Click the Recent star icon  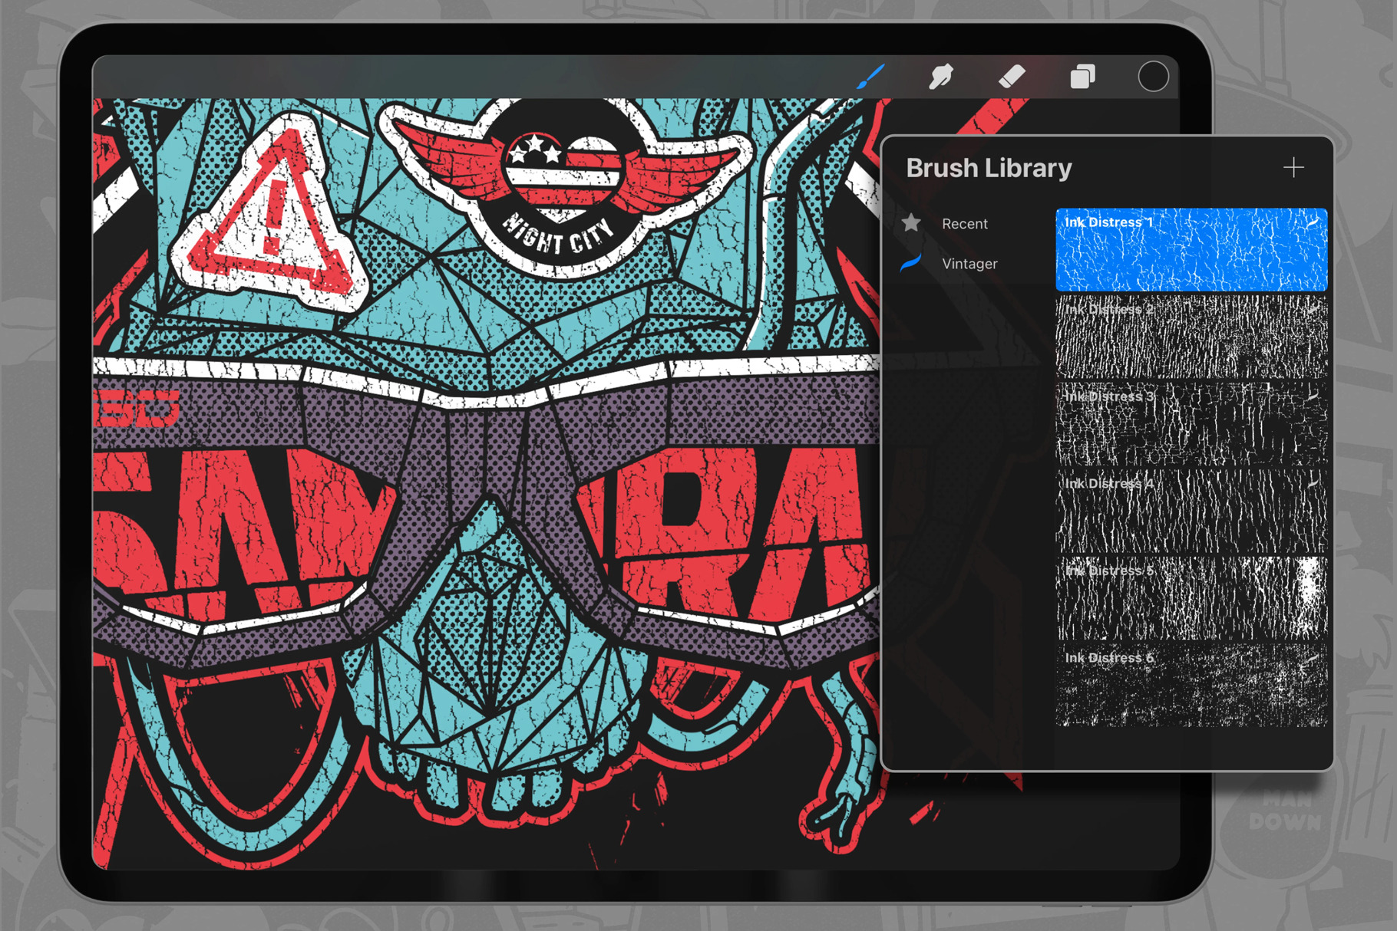(x=911, y=223)
